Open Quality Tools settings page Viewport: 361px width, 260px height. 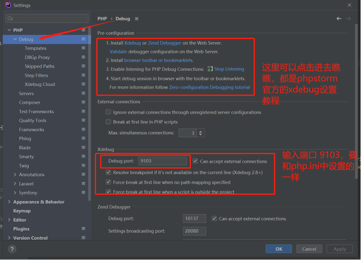pyautogui.click(x=33, y=120)
